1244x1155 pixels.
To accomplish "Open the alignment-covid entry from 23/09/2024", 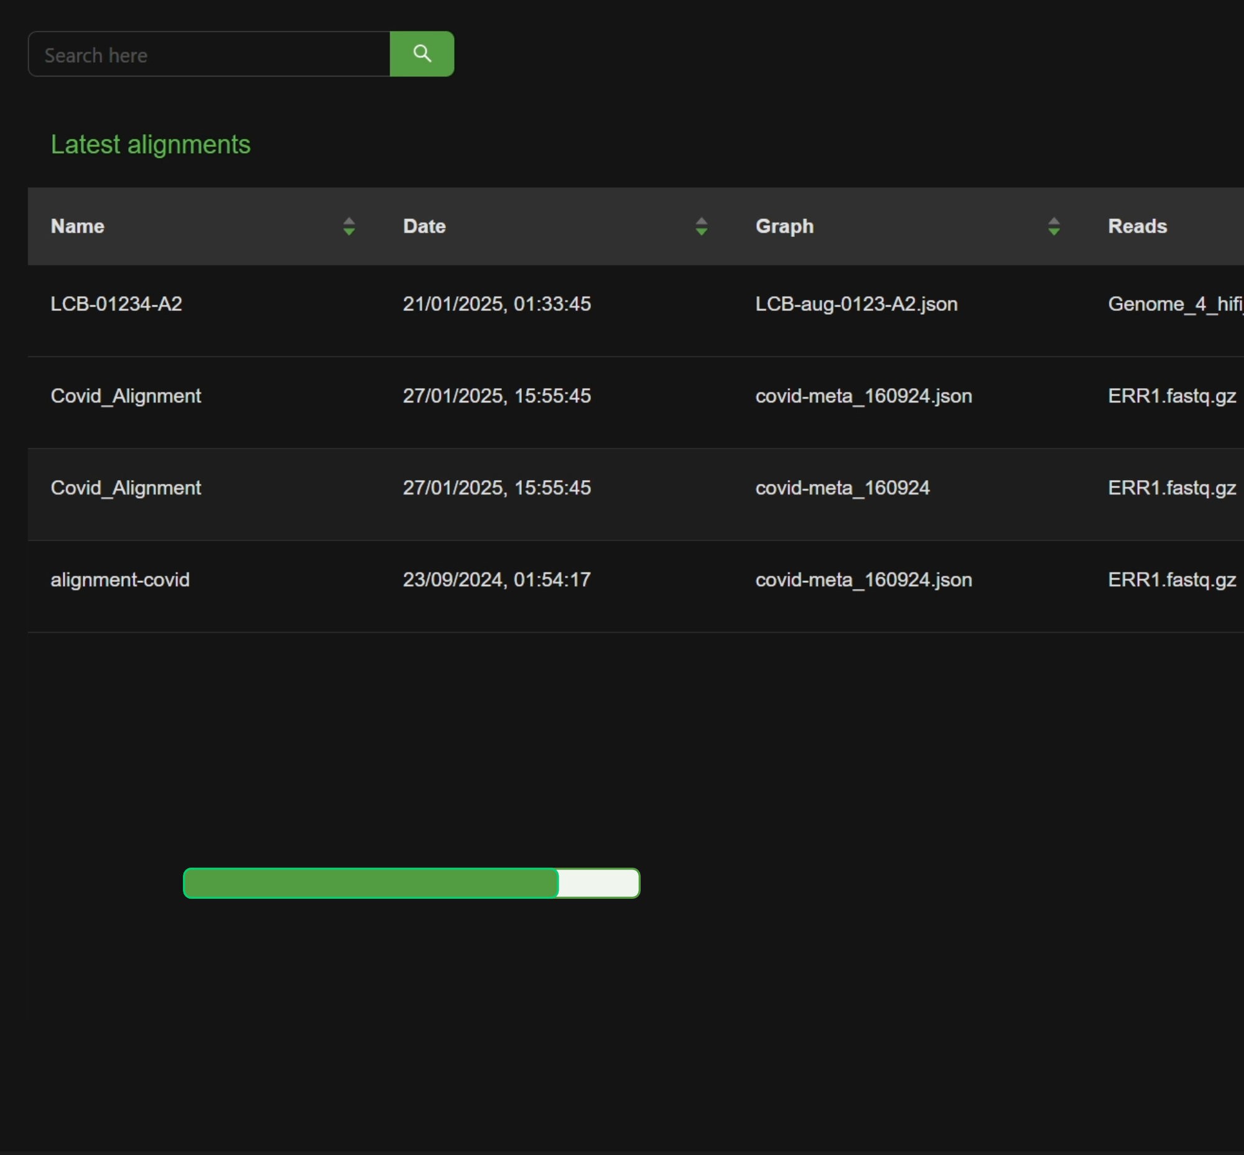I will (121, 580).
